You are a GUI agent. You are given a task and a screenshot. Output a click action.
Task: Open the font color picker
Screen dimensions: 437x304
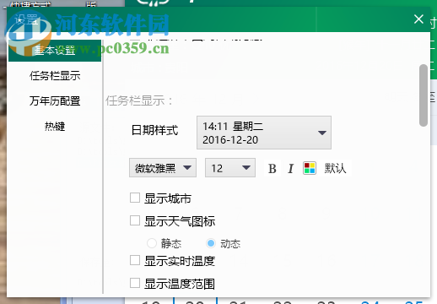pos(310,168)
